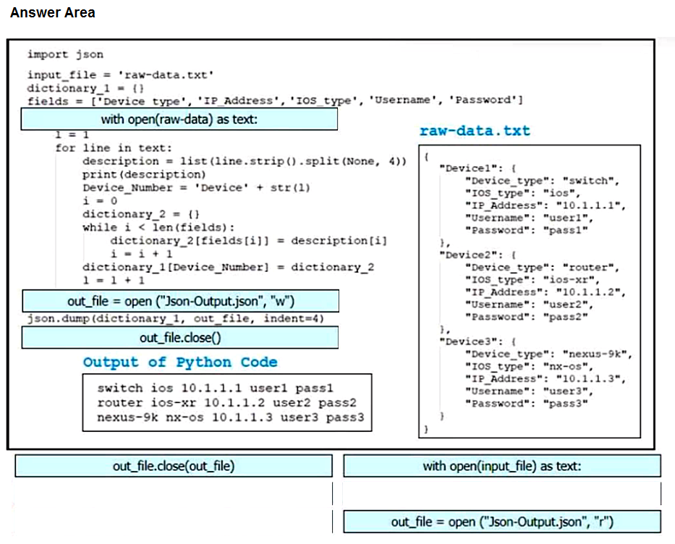
Task: Click the "Password": "pass2" line
Action: [527, 317]
